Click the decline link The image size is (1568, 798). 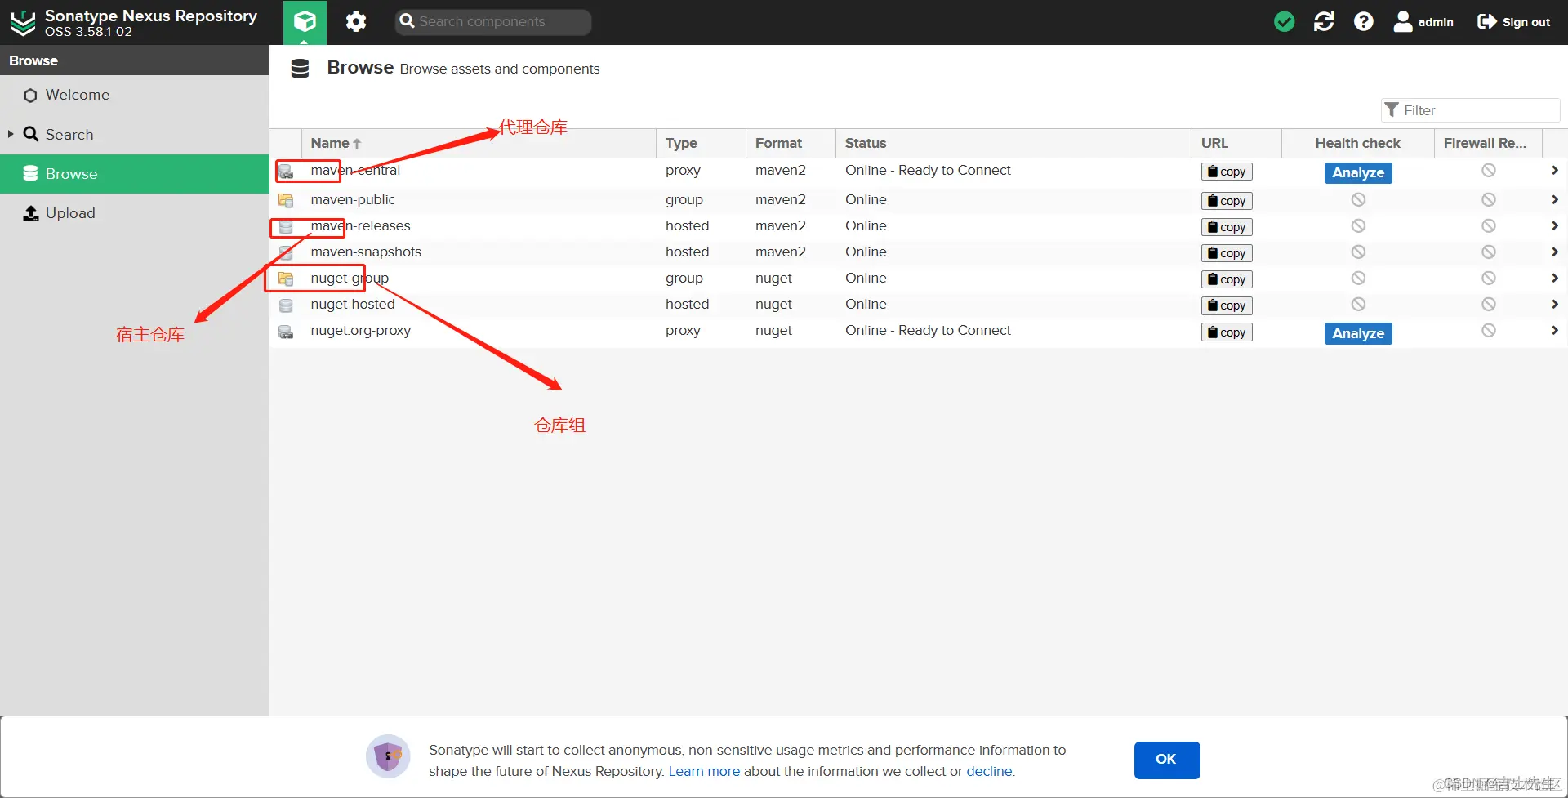point(989,771)
